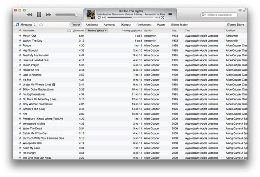Switch to the mini player icon

240,10
